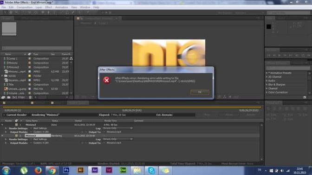Viewport: 312px width, 175px height.
Task: Open the Animation menu
Action: pyautogui.click(x=61, y=7)
